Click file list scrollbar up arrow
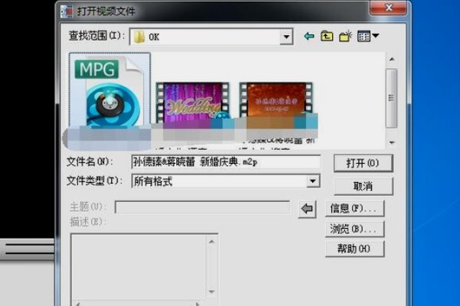This screenshot has width=460, height=306. pos(392,60)
